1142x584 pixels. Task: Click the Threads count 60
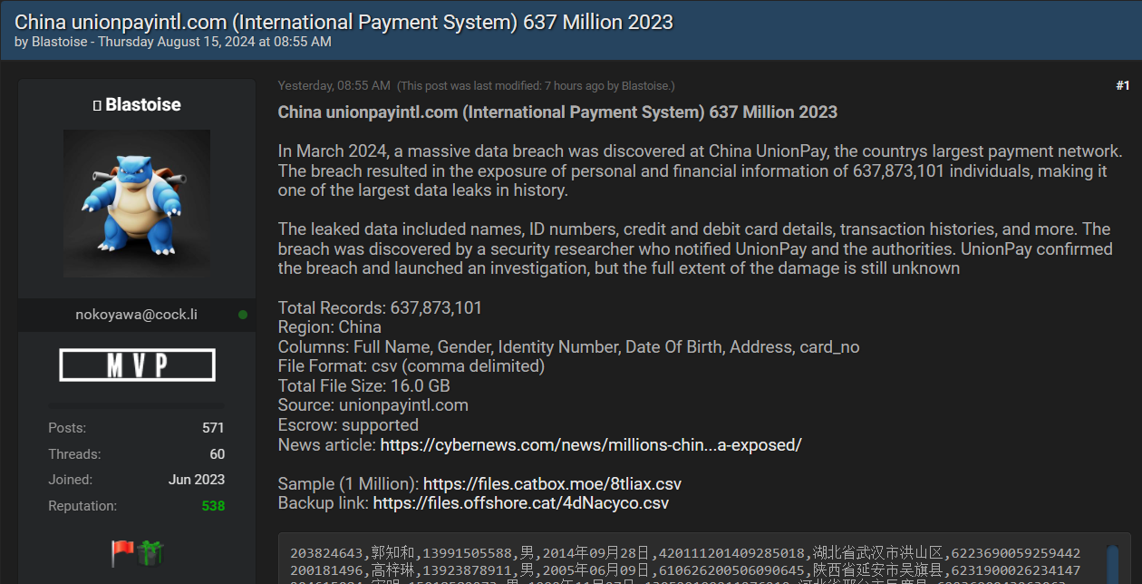[218, 454]
